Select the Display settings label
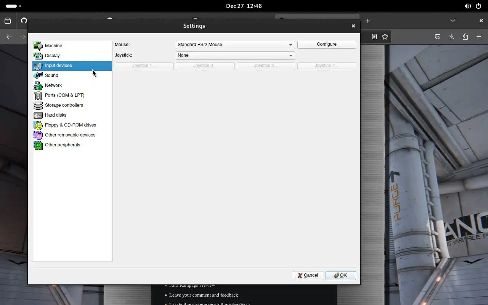488x305 pixels. (52, 56)
